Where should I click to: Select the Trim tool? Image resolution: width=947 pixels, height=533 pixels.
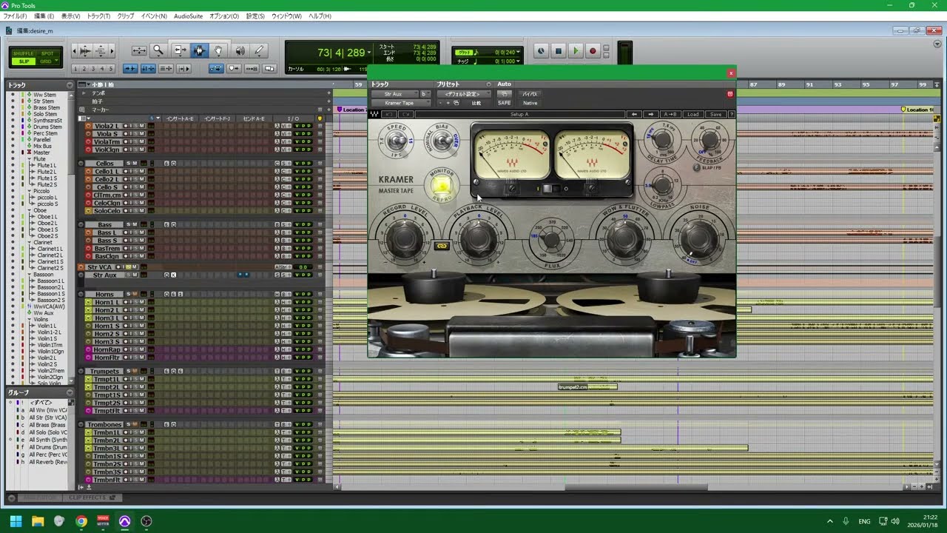tap(179, 50)
